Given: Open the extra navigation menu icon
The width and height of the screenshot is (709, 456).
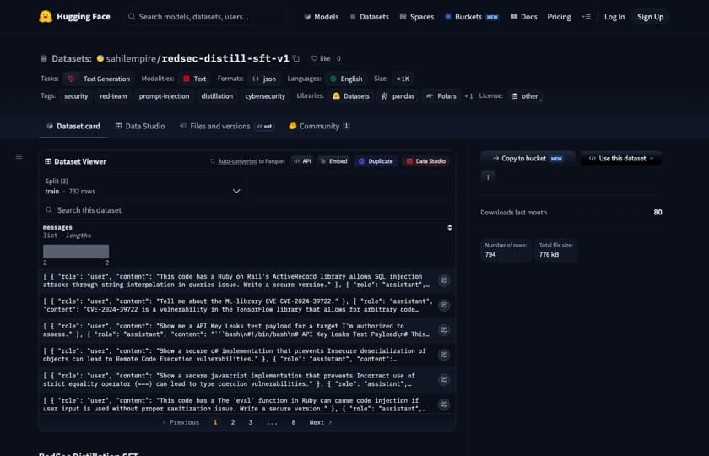Looking at the screenshot, I should click(x=586, y=17).
